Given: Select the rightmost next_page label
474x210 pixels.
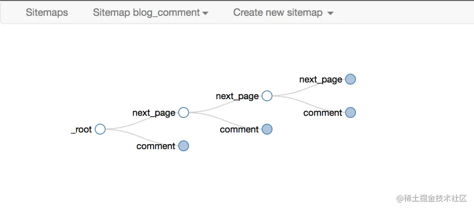Looking at the screenshot, I should coord(320,79).
